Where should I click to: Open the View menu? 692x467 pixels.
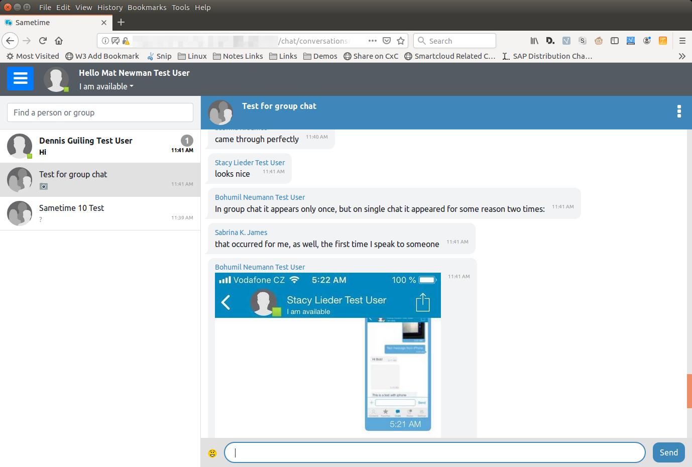click(83, 7)
